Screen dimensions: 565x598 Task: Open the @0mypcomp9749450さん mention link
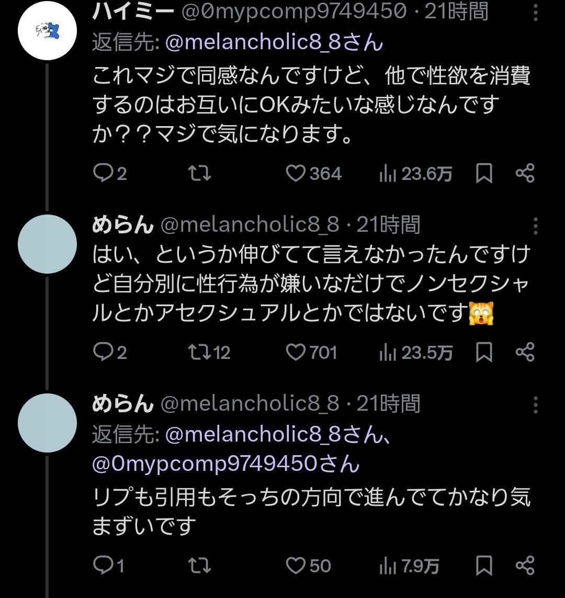[225, 464]
